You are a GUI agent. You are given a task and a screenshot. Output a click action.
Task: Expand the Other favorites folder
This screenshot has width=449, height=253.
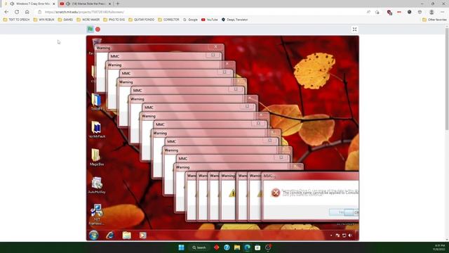coord(434,20)
